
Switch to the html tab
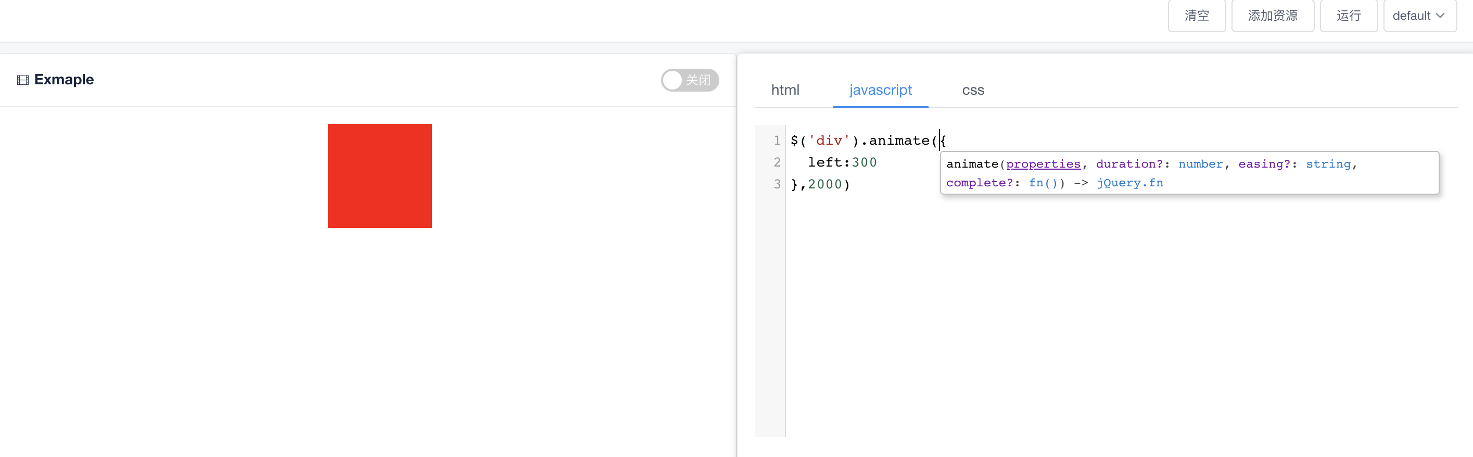785,90
